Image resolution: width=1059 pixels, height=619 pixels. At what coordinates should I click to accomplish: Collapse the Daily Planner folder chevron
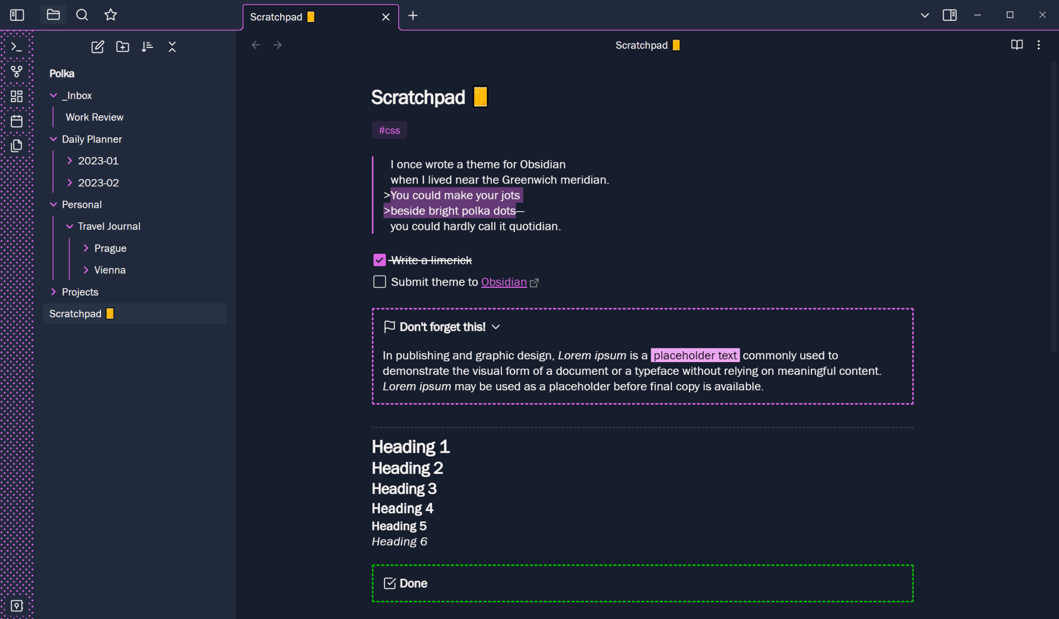point(54,139)
